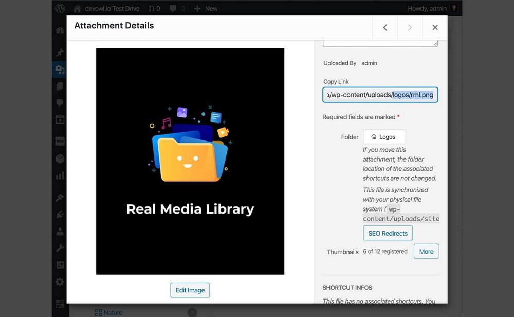Click More next to Thumbnails
Screen dimensions: 514x317
click(x=426, y=251)
